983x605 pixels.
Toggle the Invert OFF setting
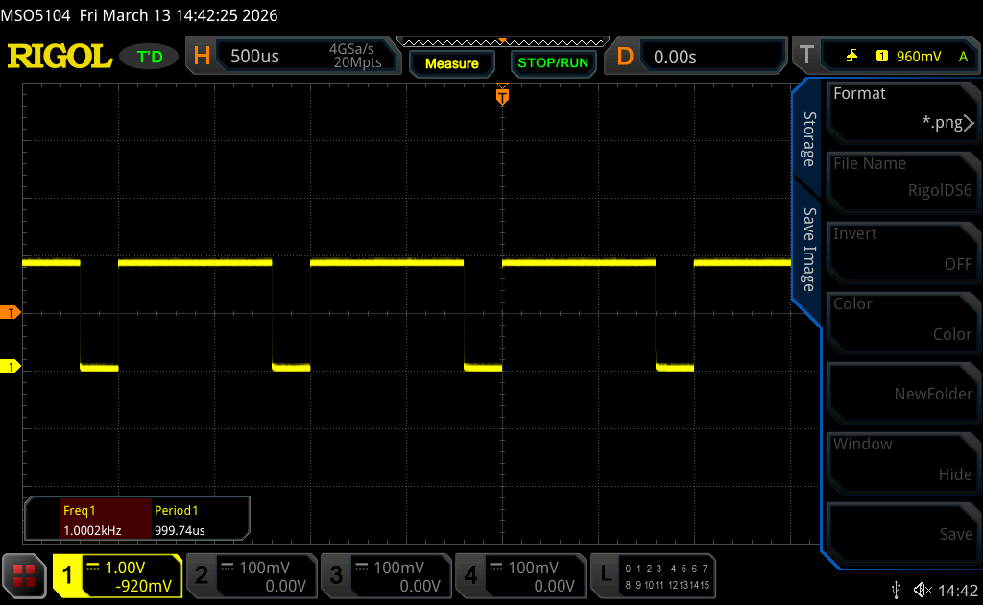900,249
